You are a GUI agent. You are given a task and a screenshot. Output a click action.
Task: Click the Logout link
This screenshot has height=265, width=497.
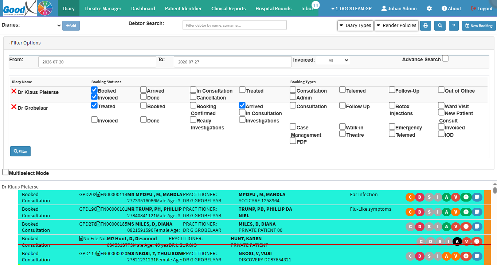[482, 8]
